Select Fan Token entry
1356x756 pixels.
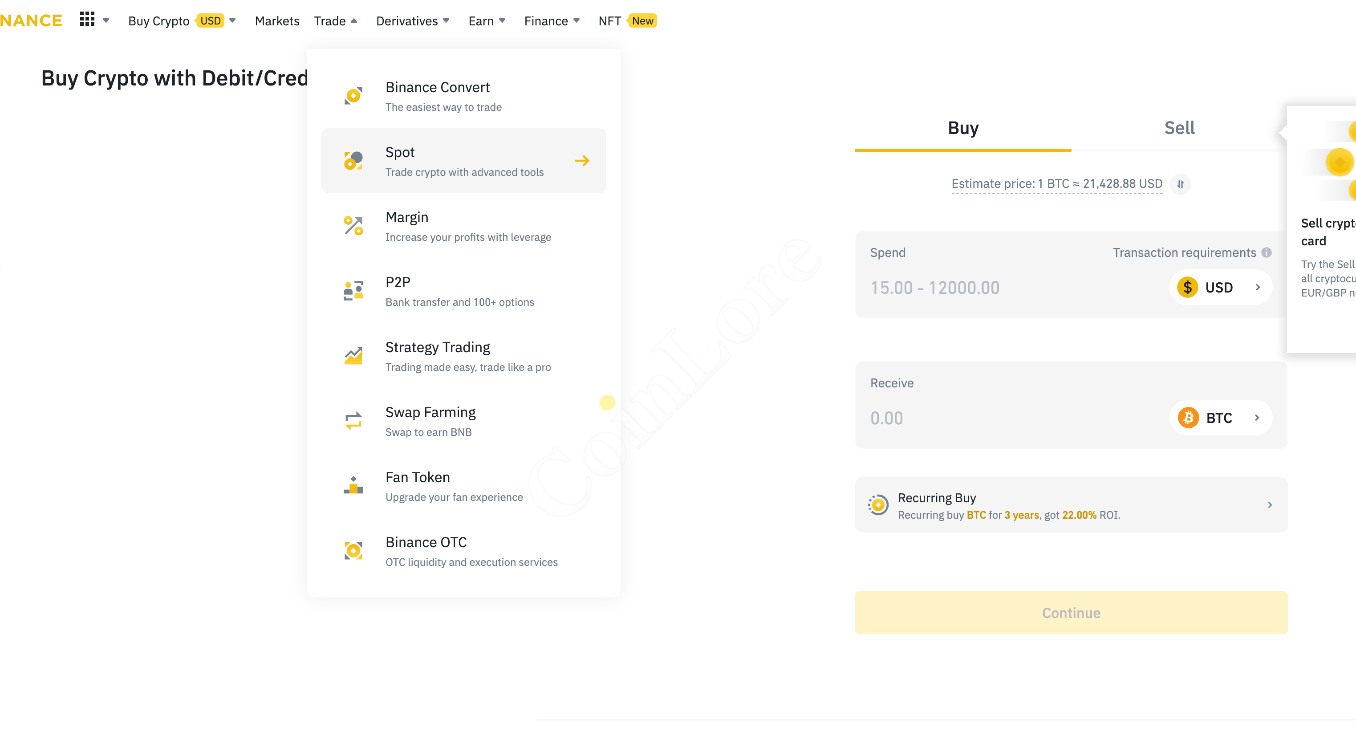463,486
